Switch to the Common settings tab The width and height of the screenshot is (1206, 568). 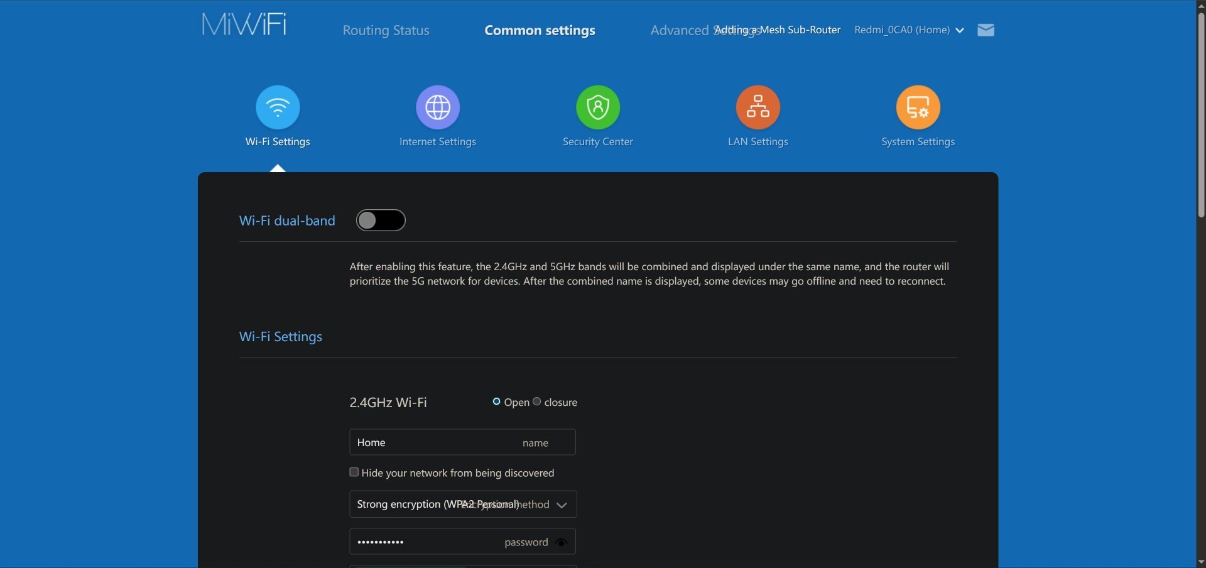click(x=540, y=30)
